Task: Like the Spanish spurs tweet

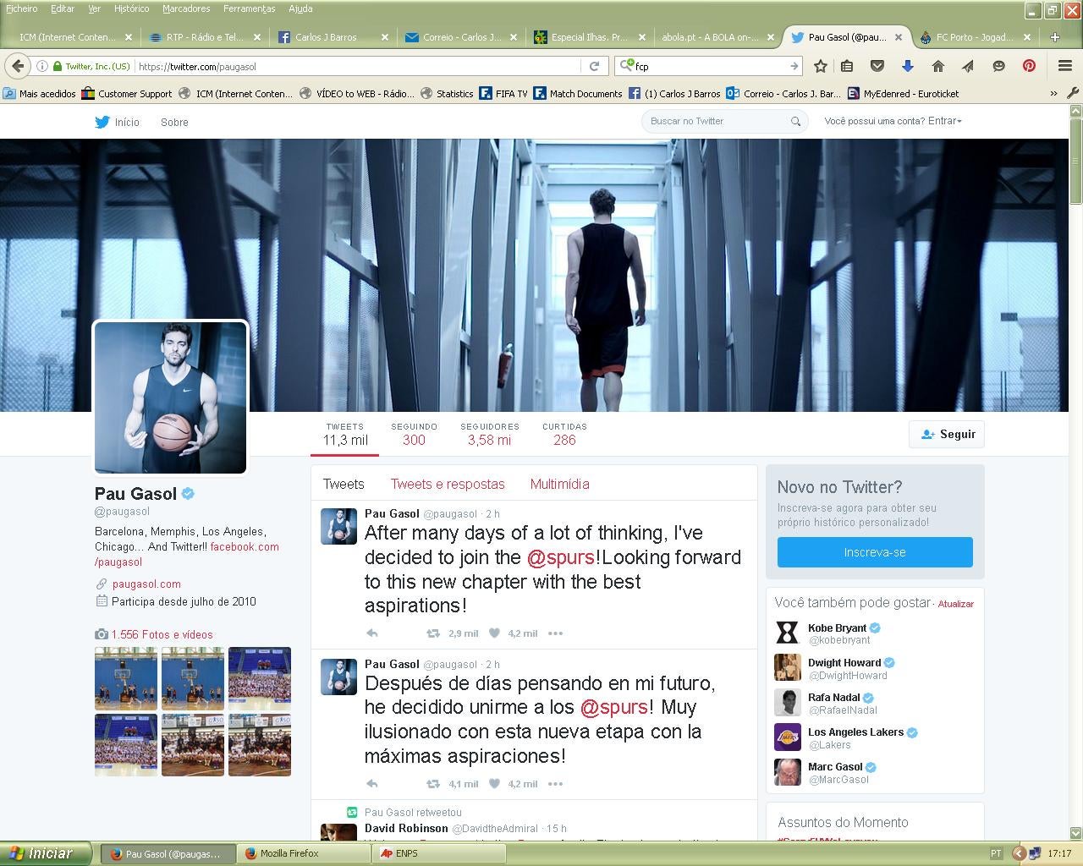Action: tap(495, 784)
